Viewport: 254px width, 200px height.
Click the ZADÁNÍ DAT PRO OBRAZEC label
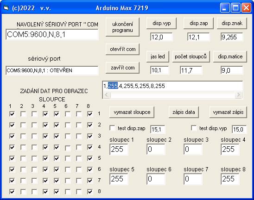(x=54, y=91)
